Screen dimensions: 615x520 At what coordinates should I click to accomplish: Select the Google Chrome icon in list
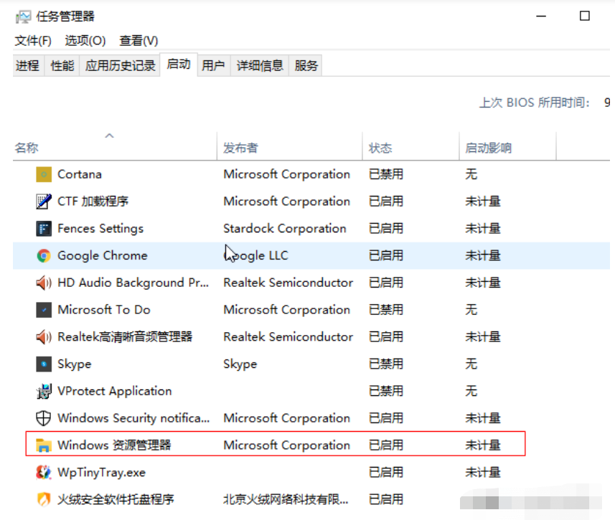click(44, 255)
